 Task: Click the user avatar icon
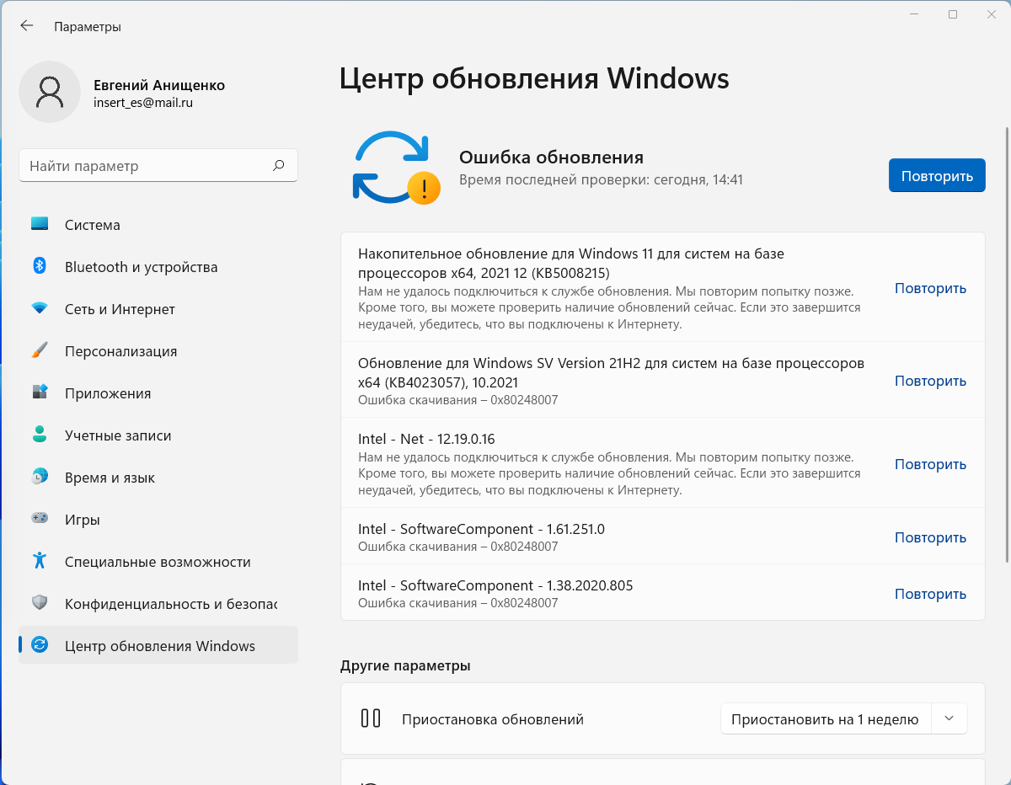(x=50, y=92)
